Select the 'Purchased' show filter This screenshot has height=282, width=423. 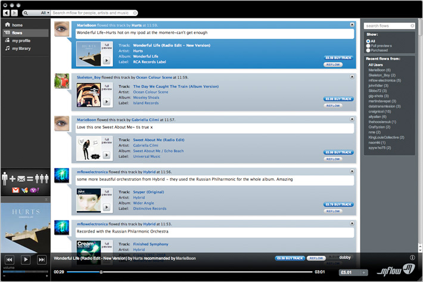369,51
